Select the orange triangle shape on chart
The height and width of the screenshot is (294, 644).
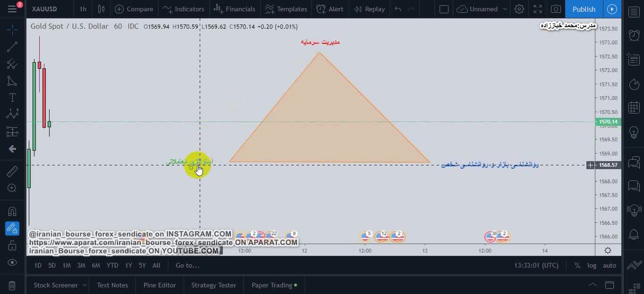[326, 122]
